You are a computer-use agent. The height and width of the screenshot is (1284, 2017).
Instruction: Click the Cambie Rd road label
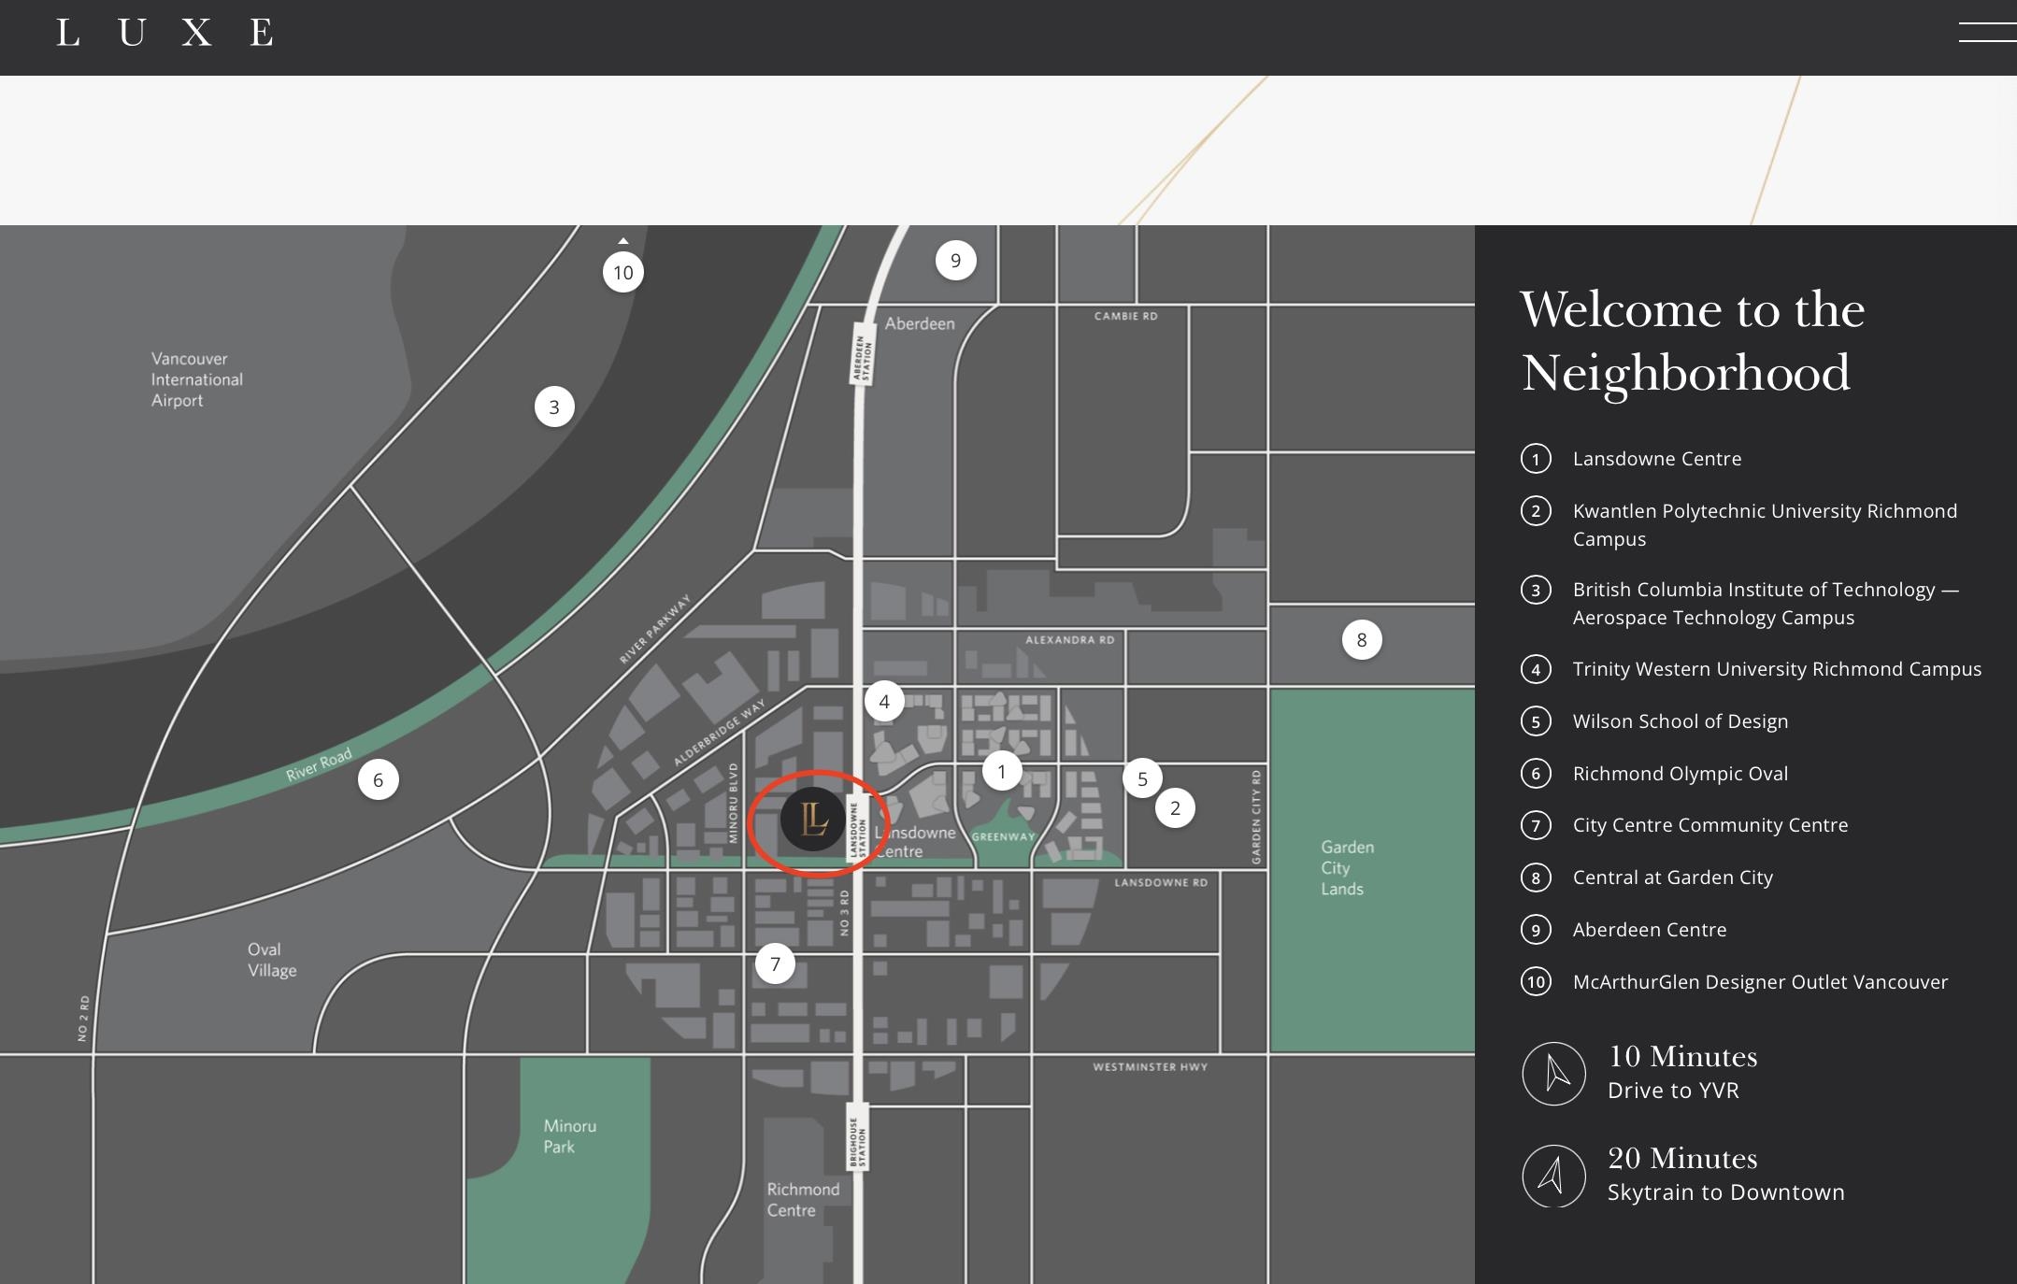pos(1126,316)
